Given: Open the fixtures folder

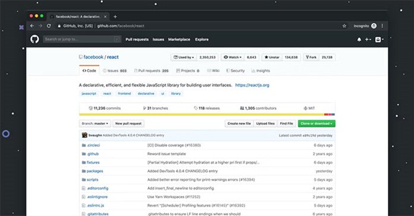Looking at the screenshot, I should (93, 163).
